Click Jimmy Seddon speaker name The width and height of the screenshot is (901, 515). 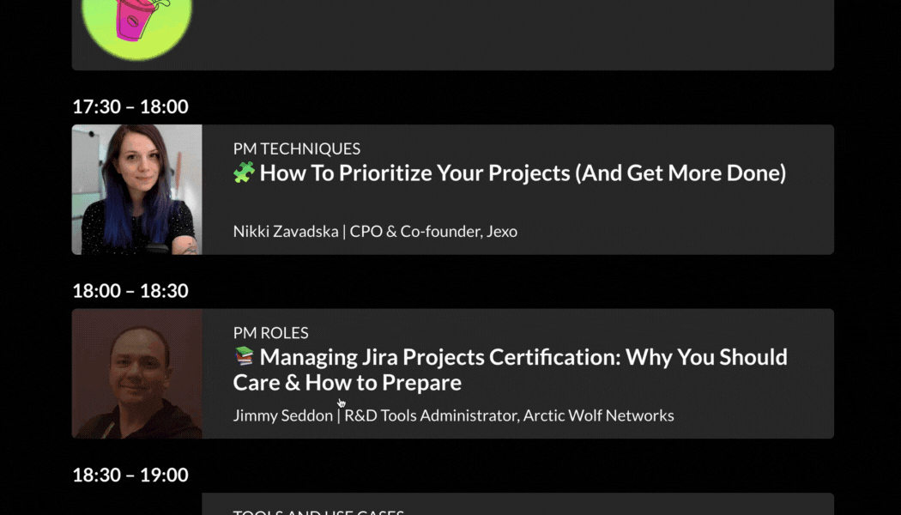point(282,415)
